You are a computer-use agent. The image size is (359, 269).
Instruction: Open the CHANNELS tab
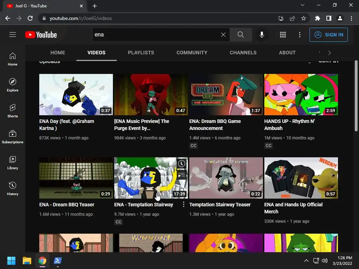pos(243,53)
